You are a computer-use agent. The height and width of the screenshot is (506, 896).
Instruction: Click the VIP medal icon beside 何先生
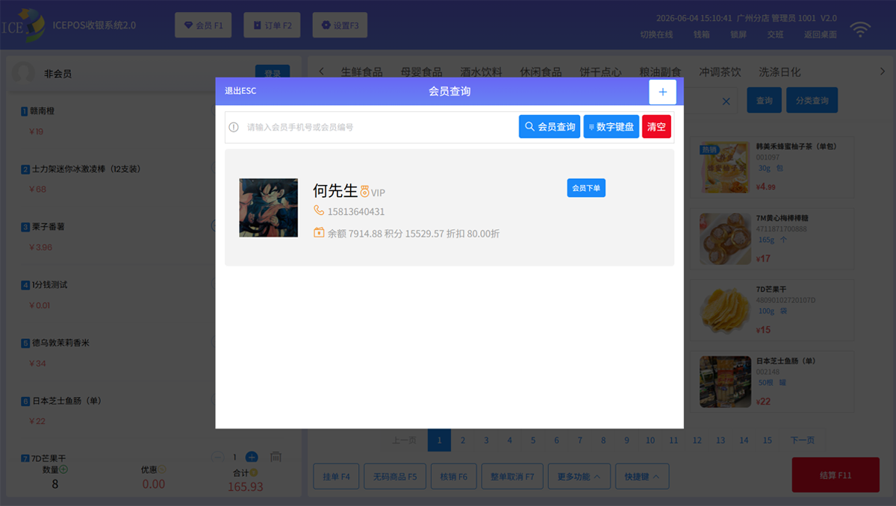pos(364,192)
